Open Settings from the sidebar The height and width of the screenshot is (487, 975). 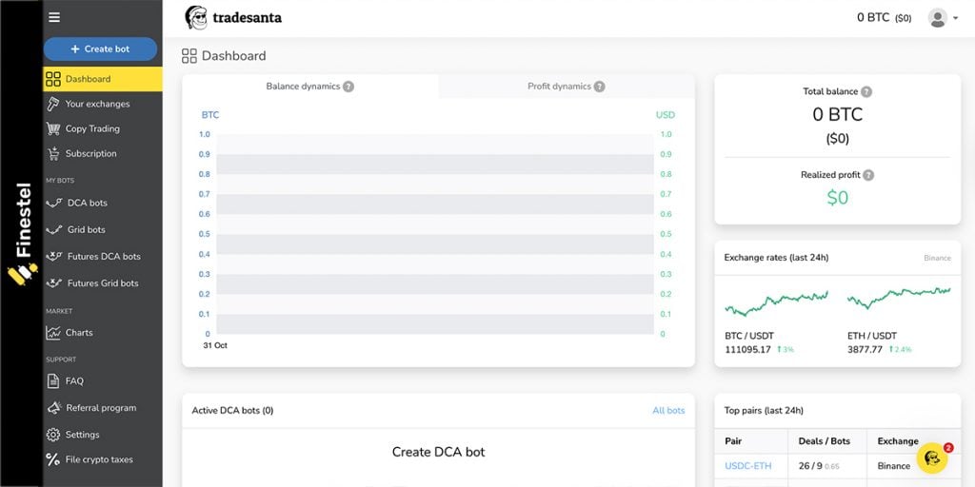[82, 435]
